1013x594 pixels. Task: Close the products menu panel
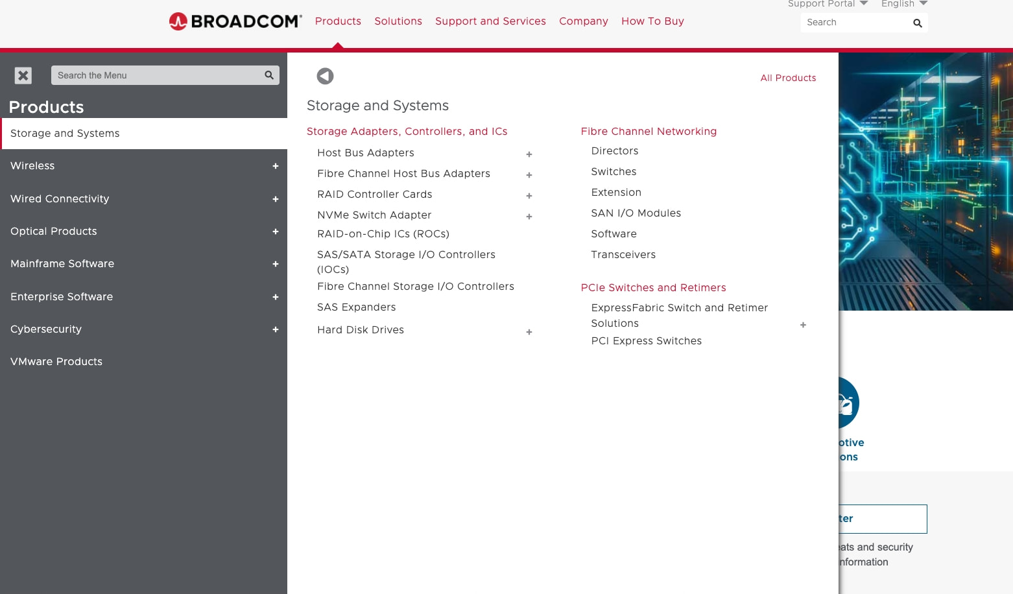coord(23,76)
